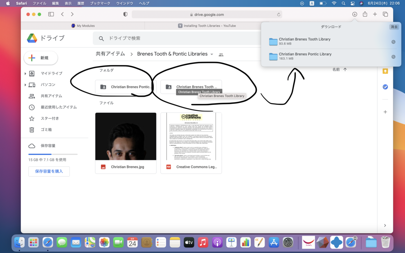Click the Siri icon in the menu bar
Screen dimensions: 405x253
361,3
